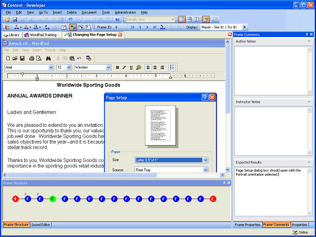Click the Save disk icon in WordPad

22,58
